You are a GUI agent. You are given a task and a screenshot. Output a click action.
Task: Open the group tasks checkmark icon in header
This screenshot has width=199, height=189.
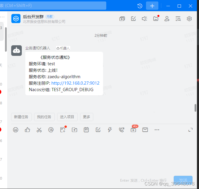click(x=133, y=19)
